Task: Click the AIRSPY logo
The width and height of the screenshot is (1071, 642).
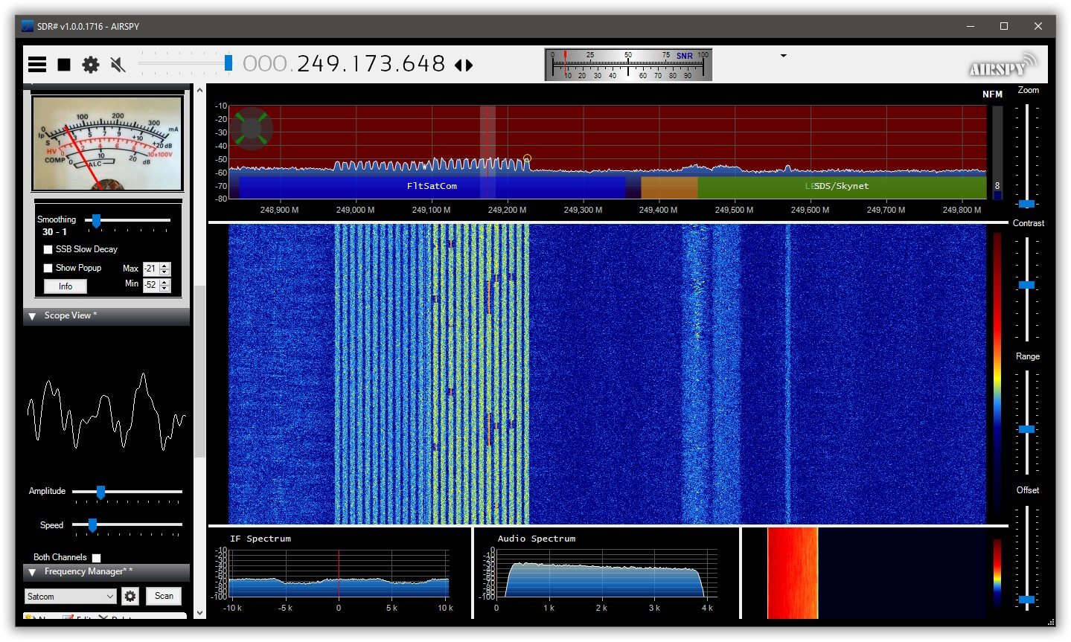Action: (x=999, y=65)
